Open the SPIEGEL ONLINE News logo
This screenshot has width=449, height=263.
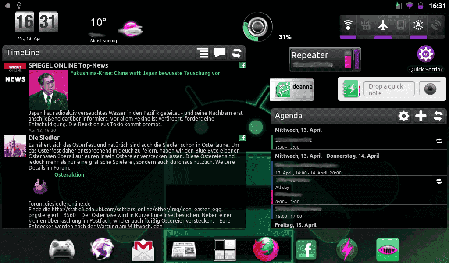(15, 73)
